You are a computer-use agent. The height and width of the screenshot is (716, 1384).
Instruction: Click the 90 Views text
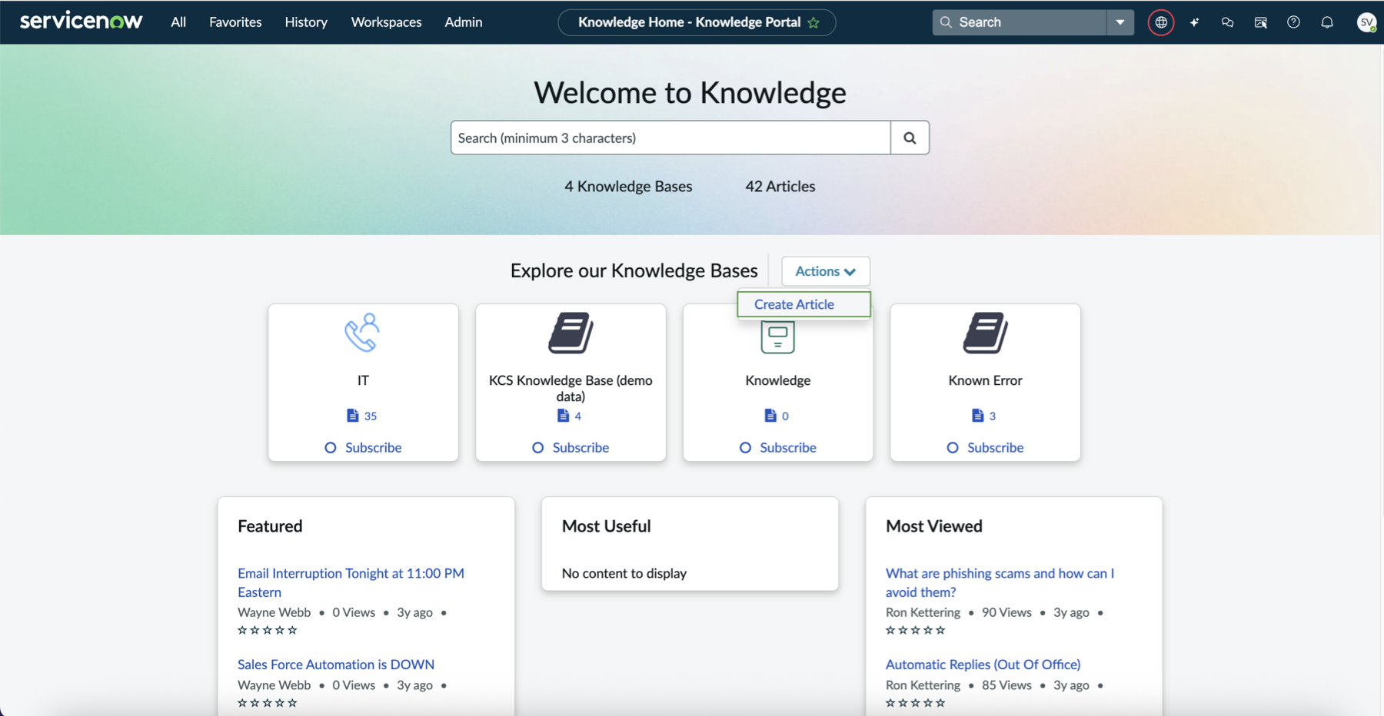point(1006,612)
